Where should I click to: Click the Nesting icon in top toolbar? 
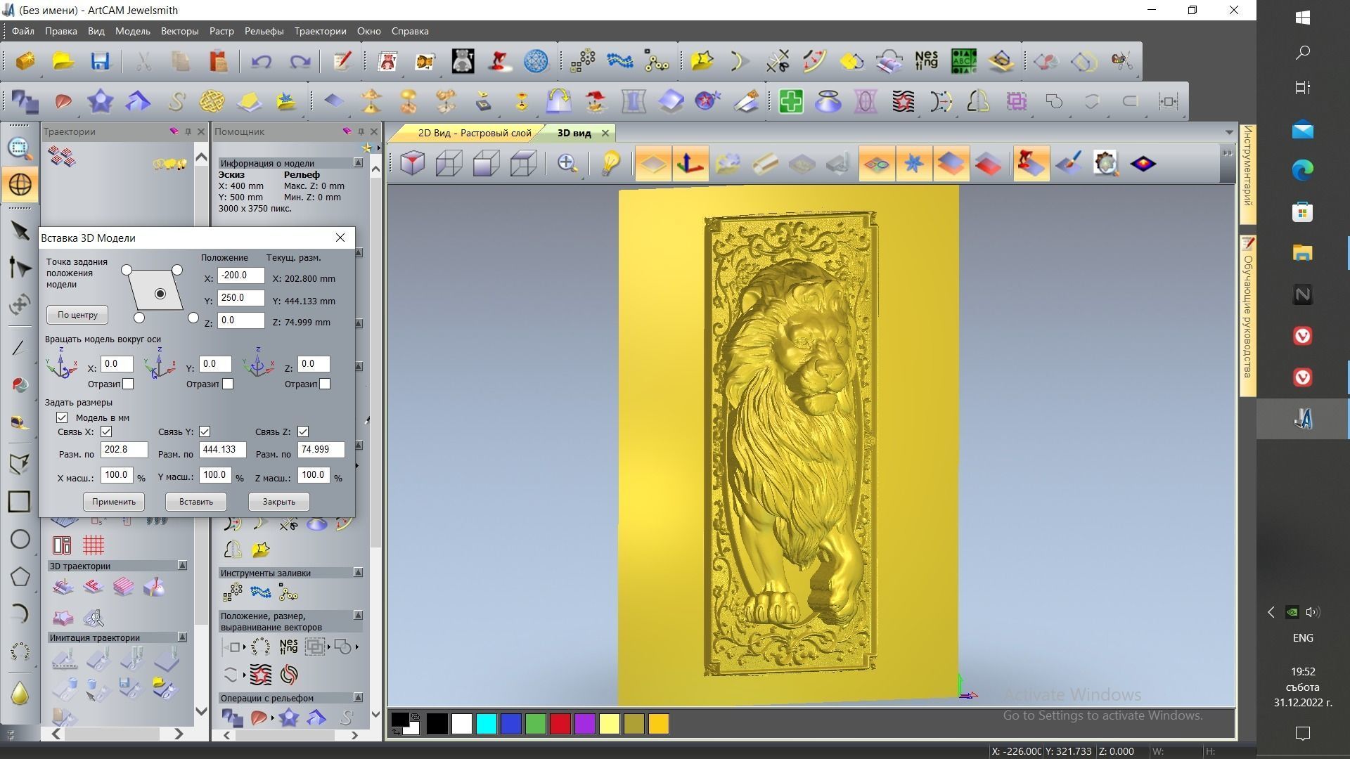tap(926, 61)
